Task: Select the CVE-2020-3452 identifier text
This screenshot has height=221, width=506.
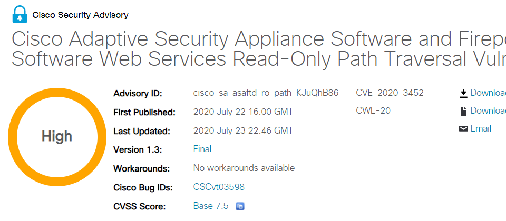Action: coord(390,93)
